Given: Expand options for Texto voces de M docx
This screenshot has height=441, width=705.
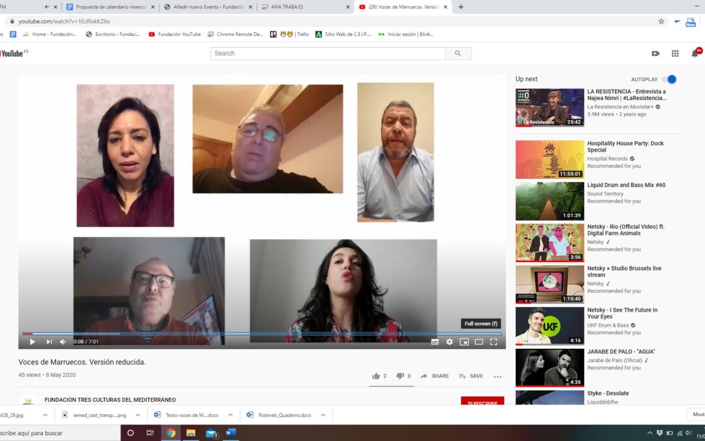Looking at the screenshot, I should 230,415.
